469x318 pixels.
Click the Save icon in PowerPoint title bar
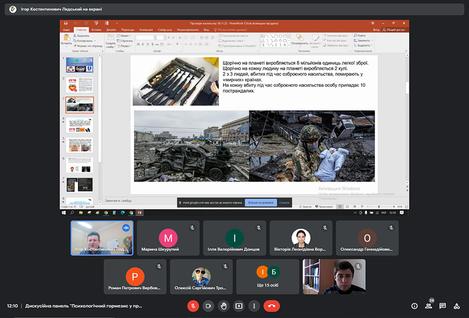66,23
